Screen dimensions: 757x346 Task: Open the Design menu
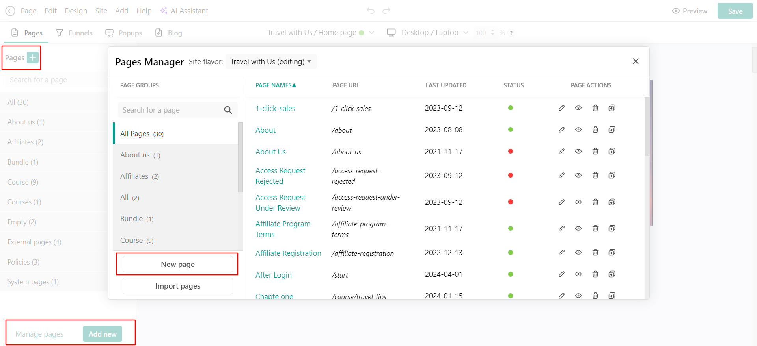pyautogui.click(x=76, y=11)
